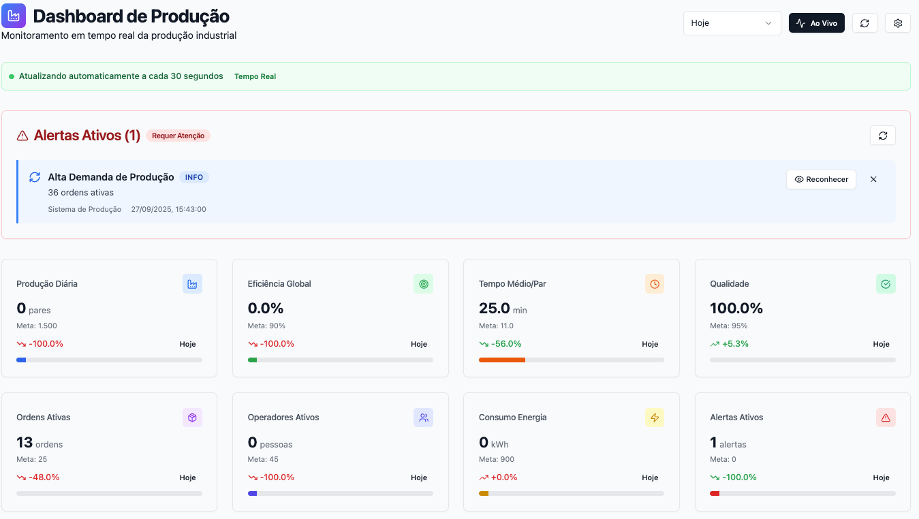This screenshot has height=519, width=919.
Task: Click the dashboard header chart logo icon
Action: (x=14, y=15)
